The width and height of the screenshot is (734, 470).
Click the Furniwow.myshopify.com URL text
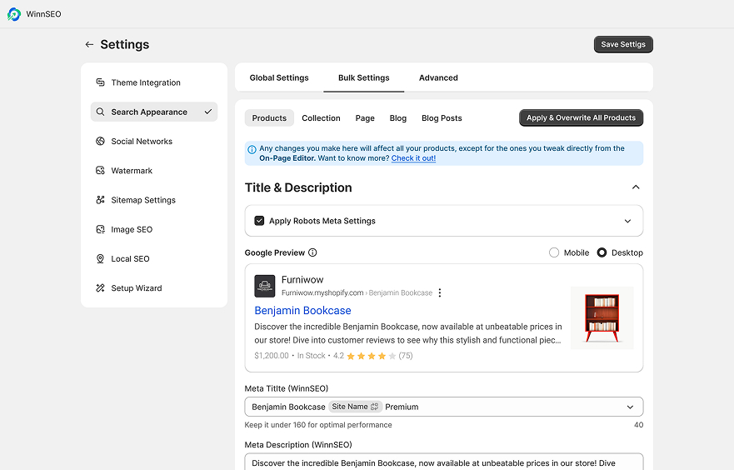[322, 292]
